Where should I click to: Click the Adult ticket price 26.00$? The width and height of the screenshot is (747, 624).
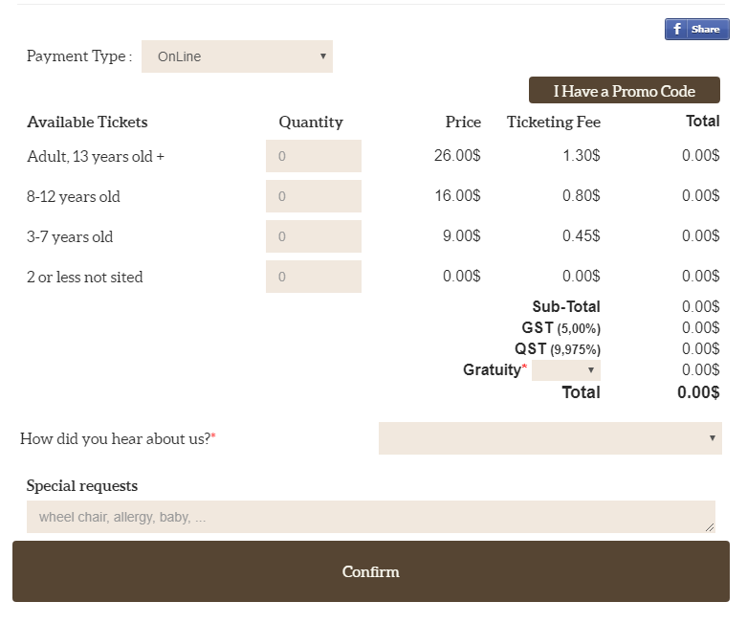457,155
